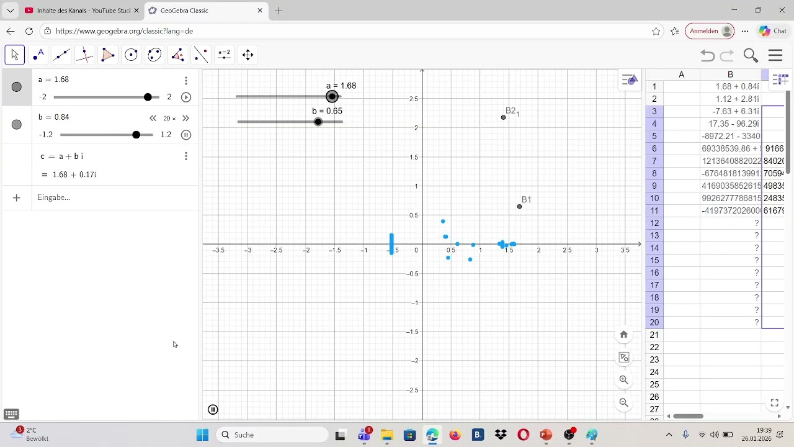Image resolution: width=794 pixels, height=447 pixels.
Task: Reload the GeoGebra page
Action: point(29,31)
